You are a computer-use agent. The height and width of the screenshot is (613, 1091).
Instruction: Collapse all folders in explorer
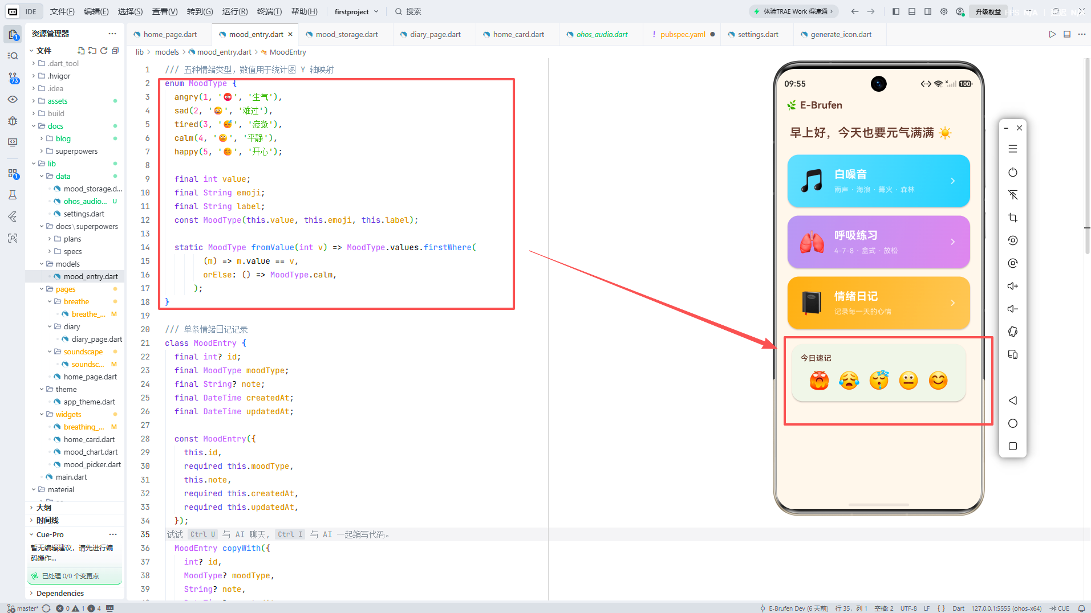tap(115, 51)
